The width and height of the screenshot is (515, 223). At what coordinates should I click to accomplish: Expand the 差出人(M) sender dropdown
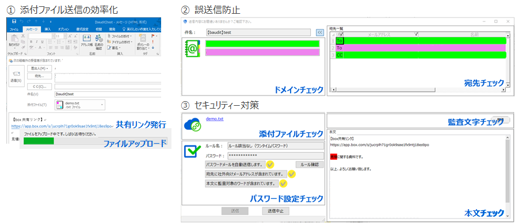[x=39, y=68]
